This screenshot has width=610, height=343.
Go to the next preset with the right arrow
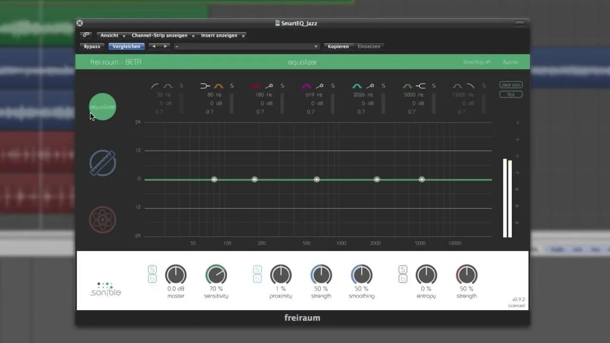[165, 46]
